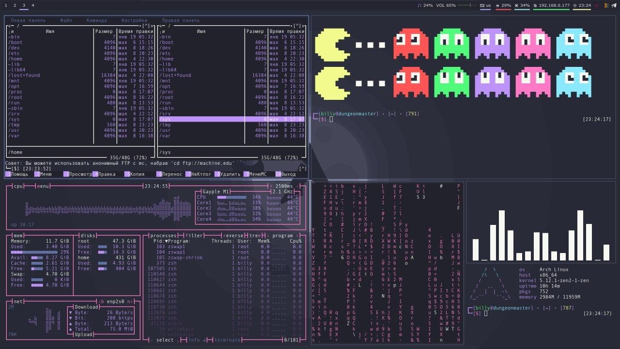
Task: Open the Правая панель menu in mc
Action: coord(181,20)
